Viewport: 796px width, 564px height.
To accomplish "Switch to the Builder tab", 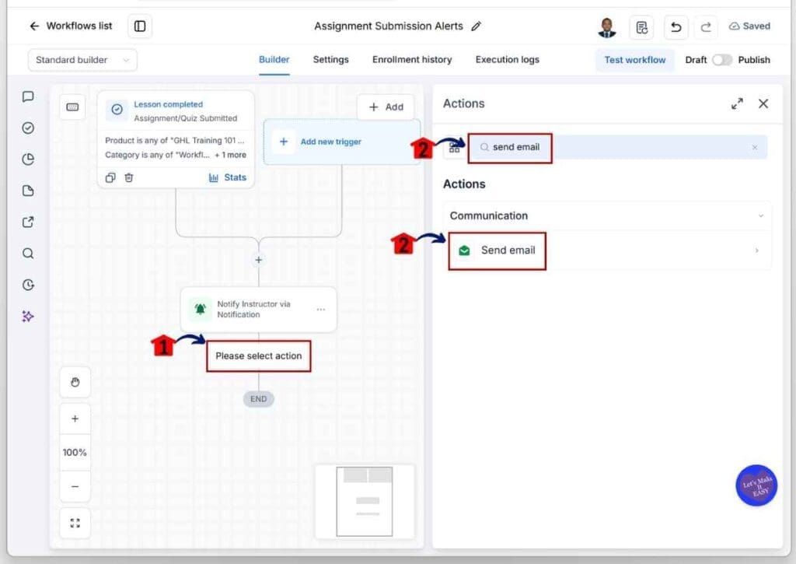I will click(x=274, y=59).
